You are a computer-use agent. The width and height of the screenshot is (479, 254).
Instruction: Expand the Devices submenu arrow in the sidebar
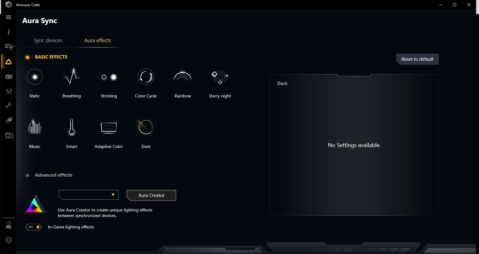15,46
